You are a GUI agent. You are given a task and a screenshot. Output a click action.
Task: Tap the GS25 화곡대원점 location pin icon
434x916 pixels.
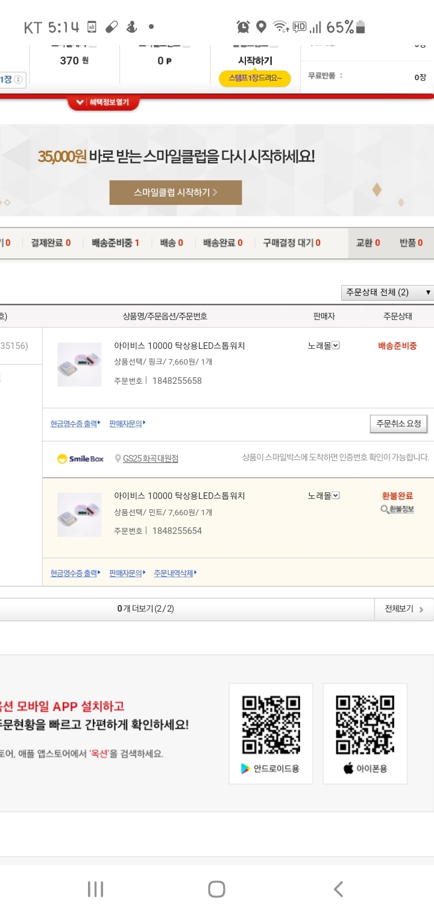(x=117, y=459)
